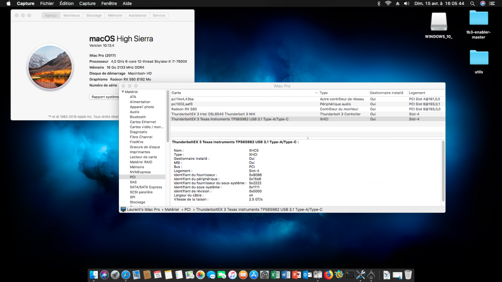502x282 pixels.
Task: Click Rapport système button
Action: tap(104, 97)
